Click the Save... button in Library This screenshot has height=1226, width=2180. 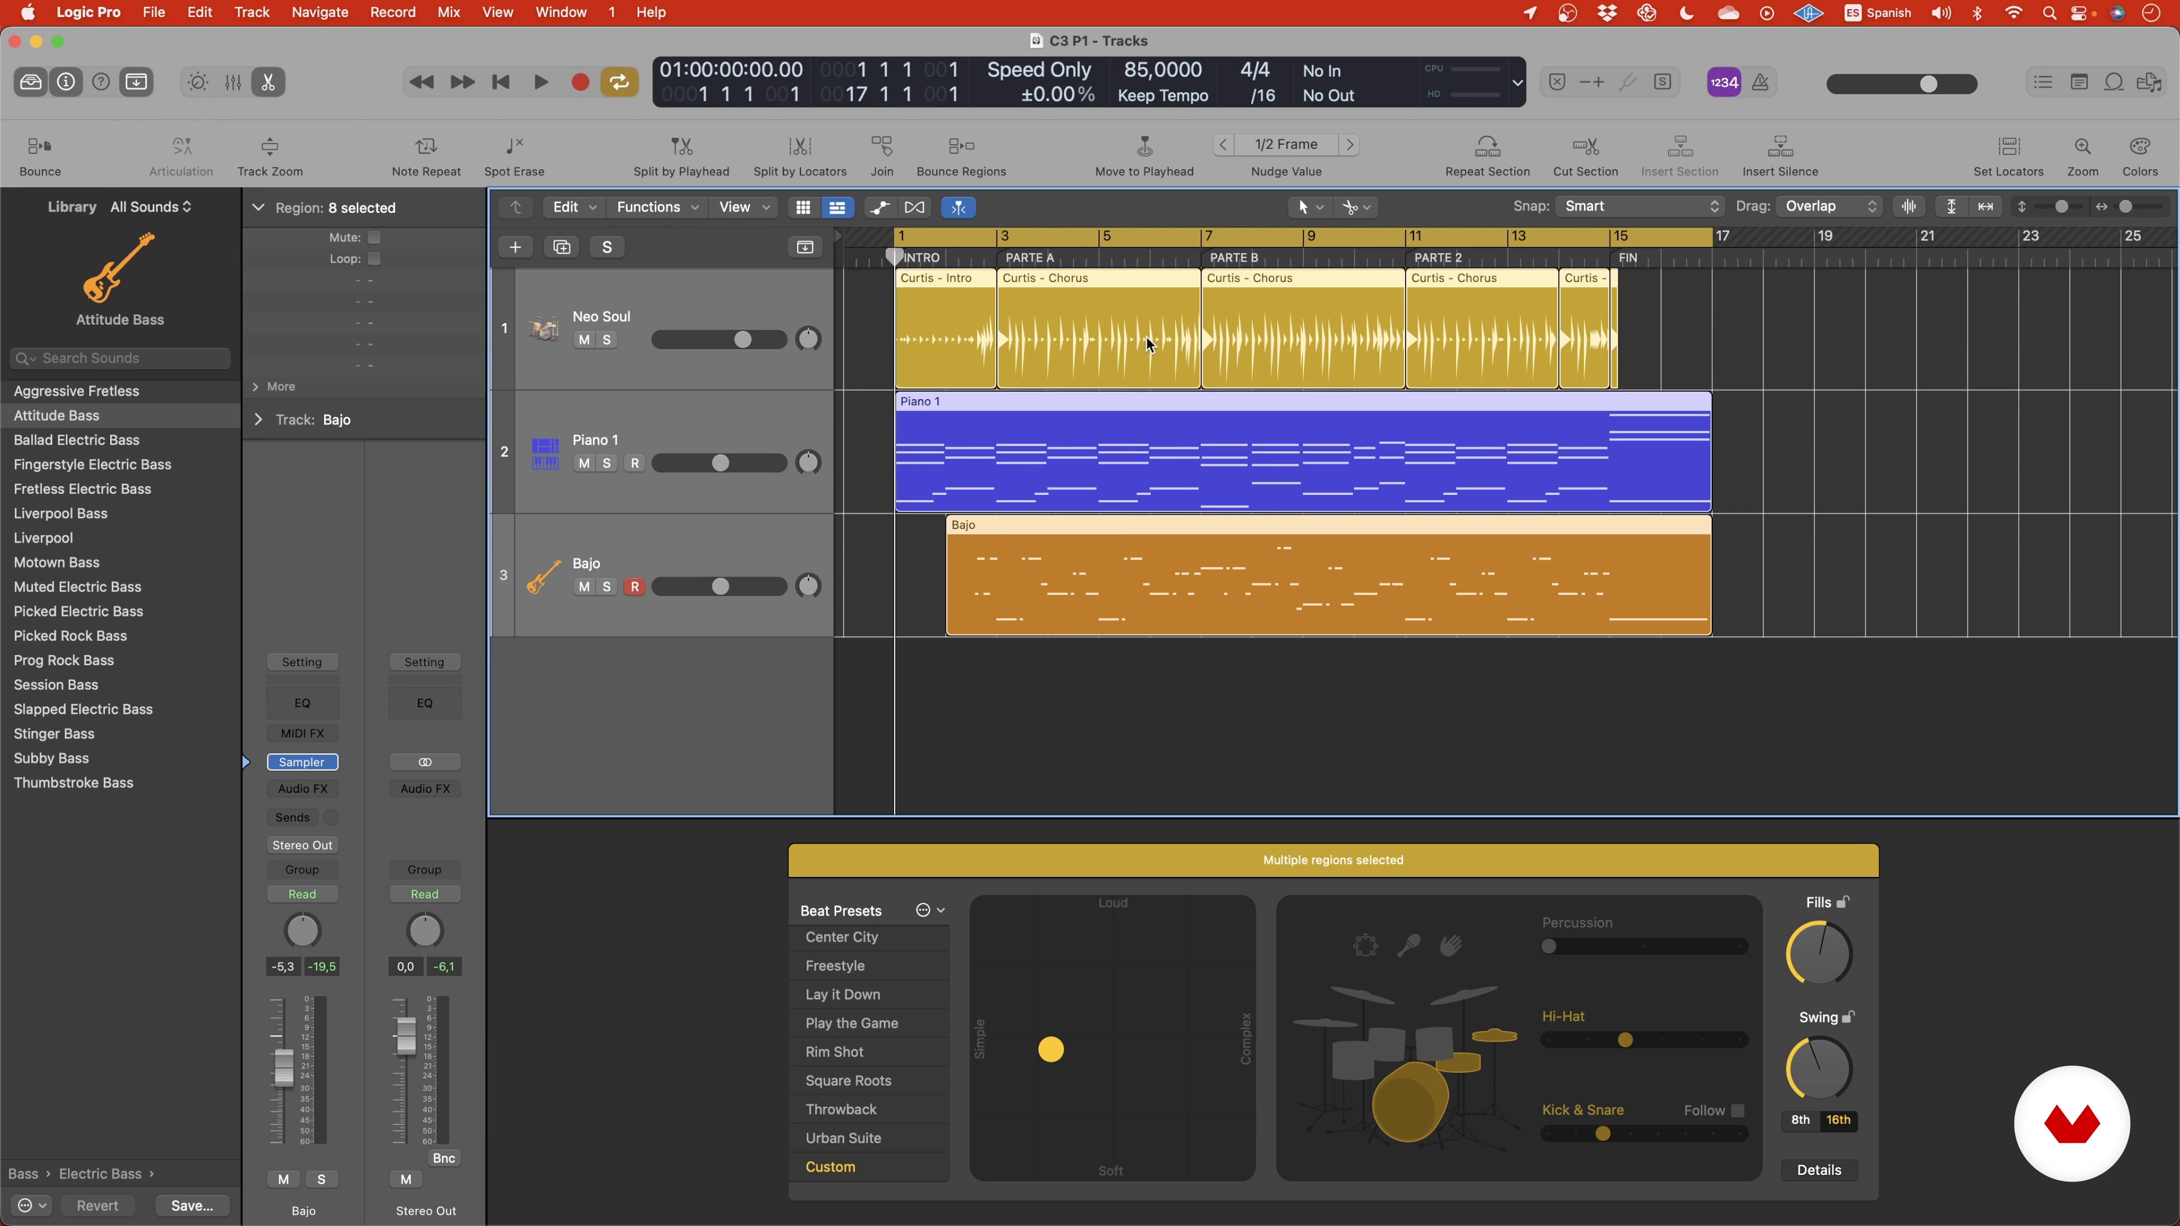[192, 1207]
